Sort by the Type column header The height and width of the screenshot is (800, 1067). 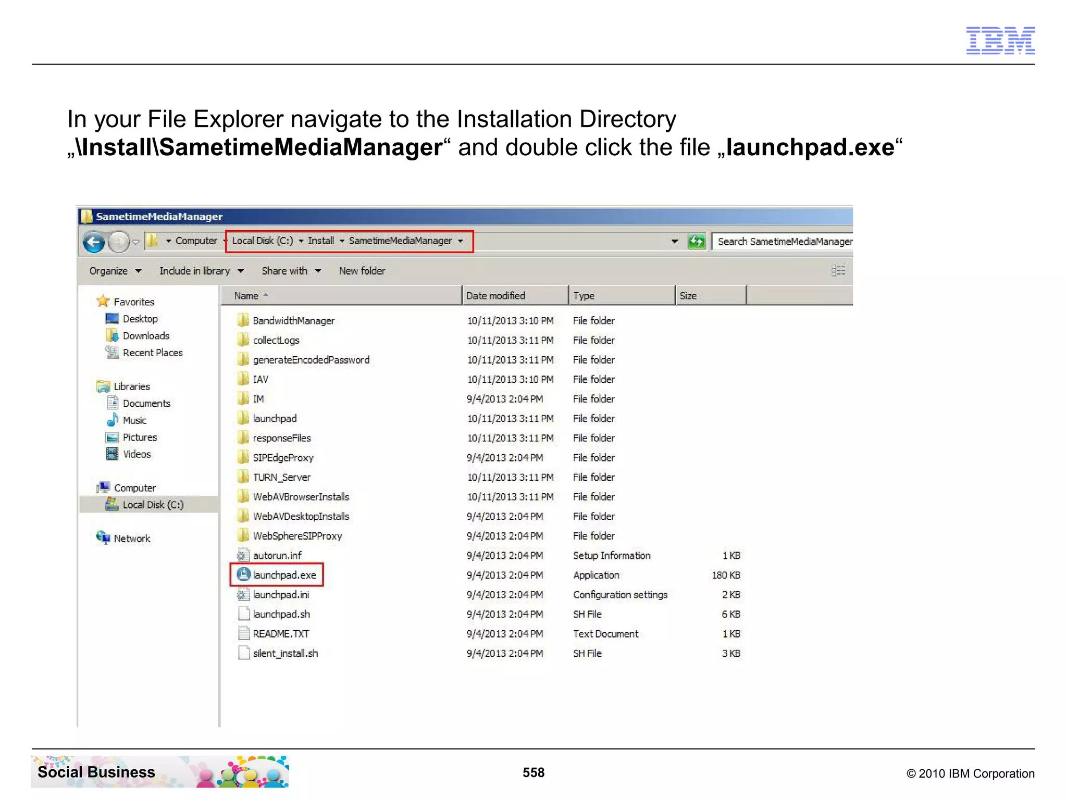pos(622,295)
